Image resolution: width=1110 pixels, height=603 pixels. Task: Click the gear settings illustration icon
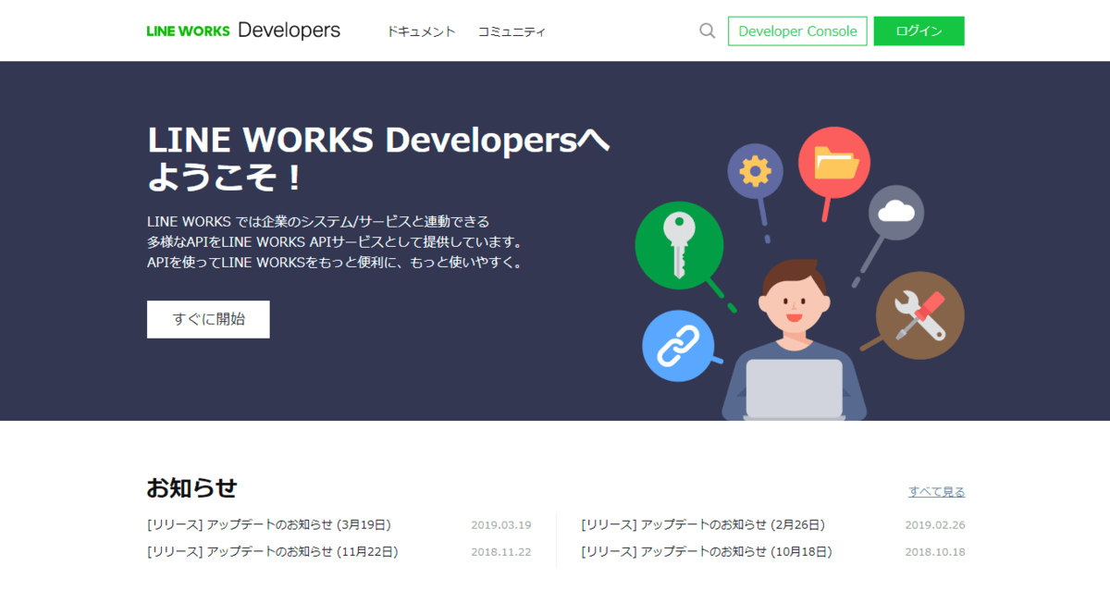click(756, 171)
